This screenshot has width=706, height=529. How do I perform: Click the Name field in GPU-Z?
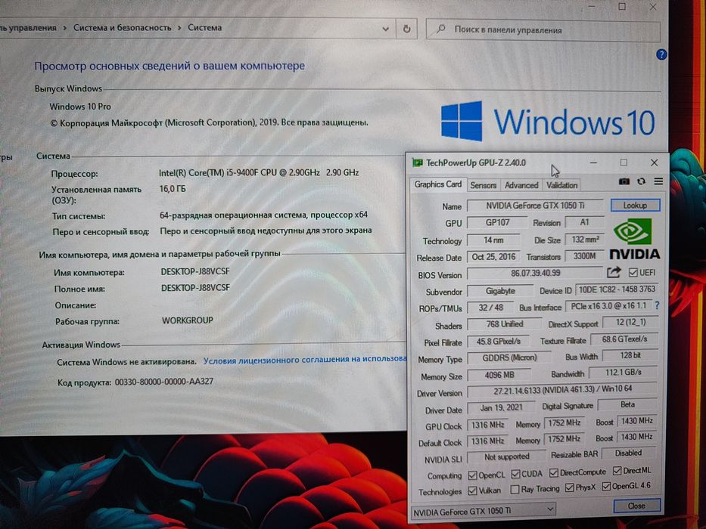535,206
